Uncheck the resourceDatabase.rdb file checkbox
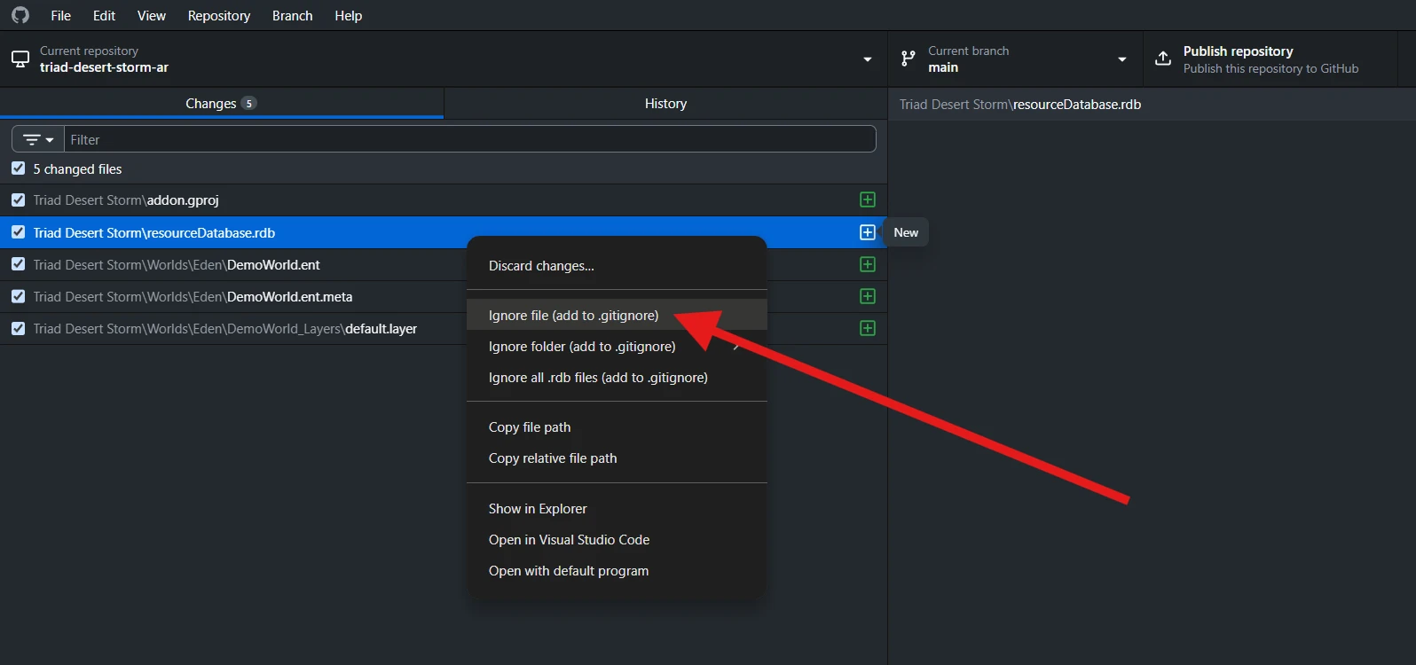 [18, 232]
